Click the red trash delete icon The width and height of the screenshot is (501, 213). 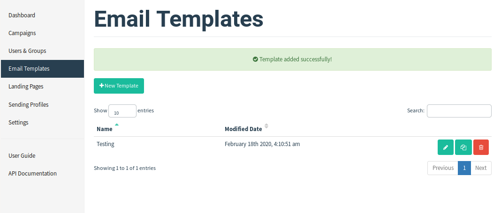481,147
